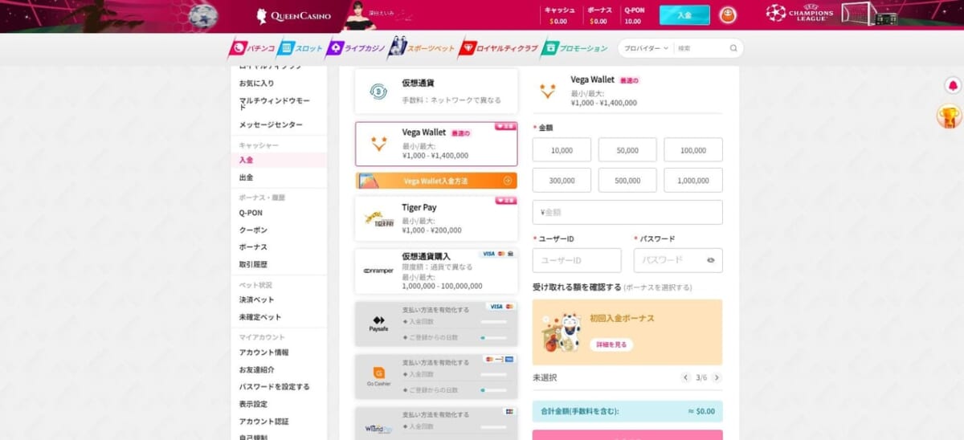Click the Paysafe ご登録からの日数 progress bar
Image resolution: width=964 pixels, height=440 pixels.
pos(493,338)
